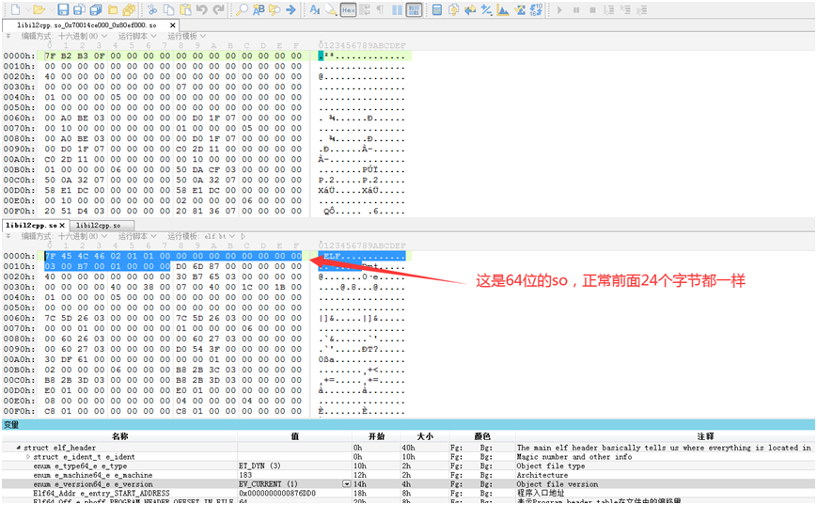Image resolution: width=817 pixels, height=505 pixels.
Task: Click the Redo arrow icon
Action: (x=219, y=9)
